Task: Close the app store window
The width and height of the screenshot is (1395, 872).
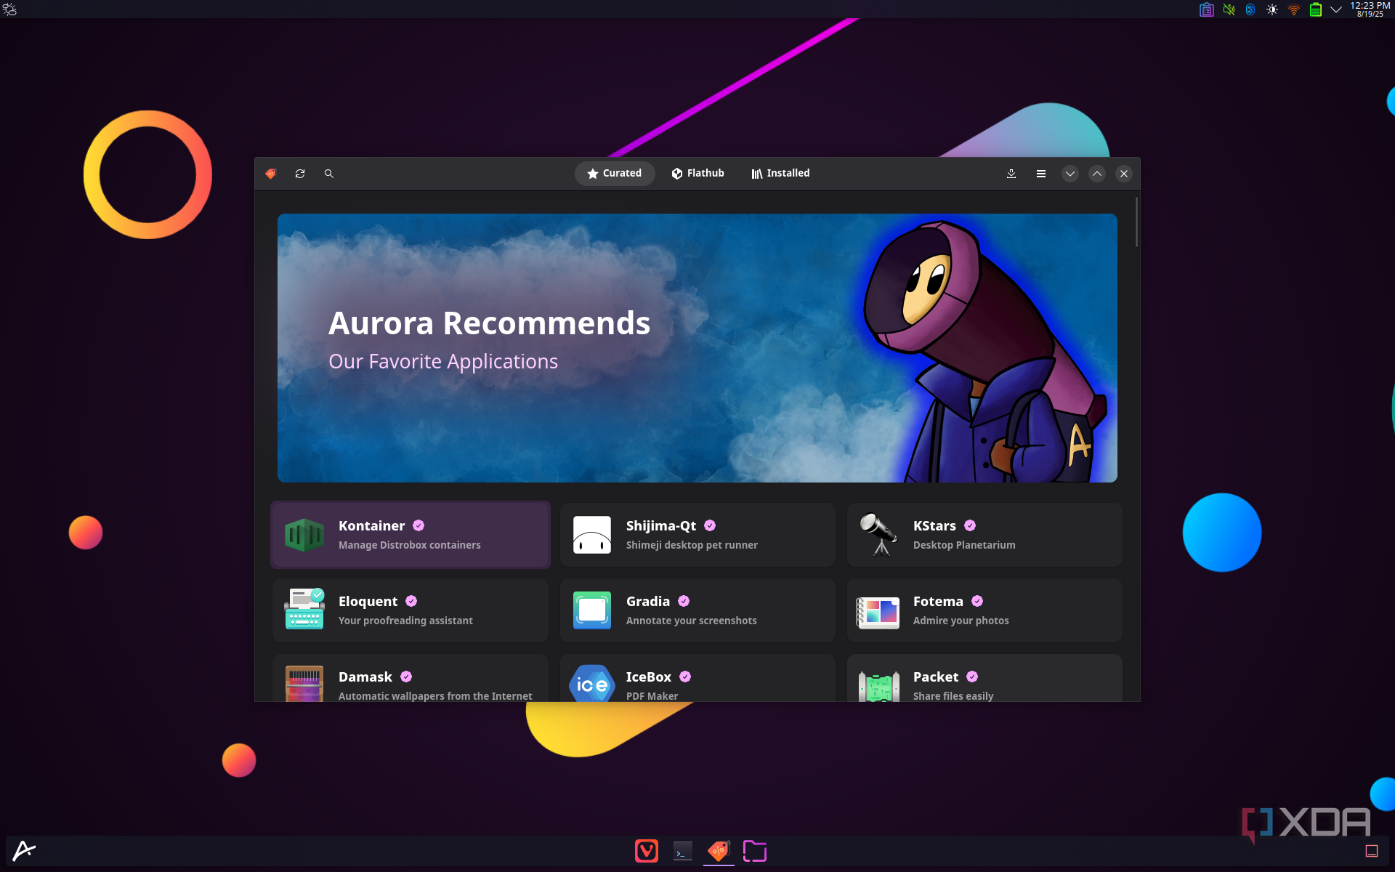Action: 1124,174
